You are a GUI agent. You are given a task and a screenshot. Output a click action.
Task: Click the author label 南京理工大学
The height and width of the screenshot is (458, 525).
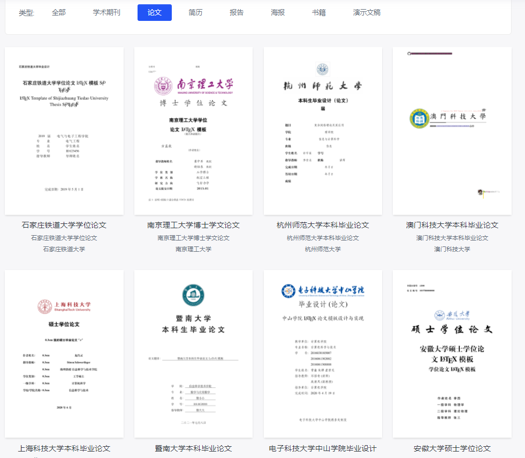tap(194, 249)
